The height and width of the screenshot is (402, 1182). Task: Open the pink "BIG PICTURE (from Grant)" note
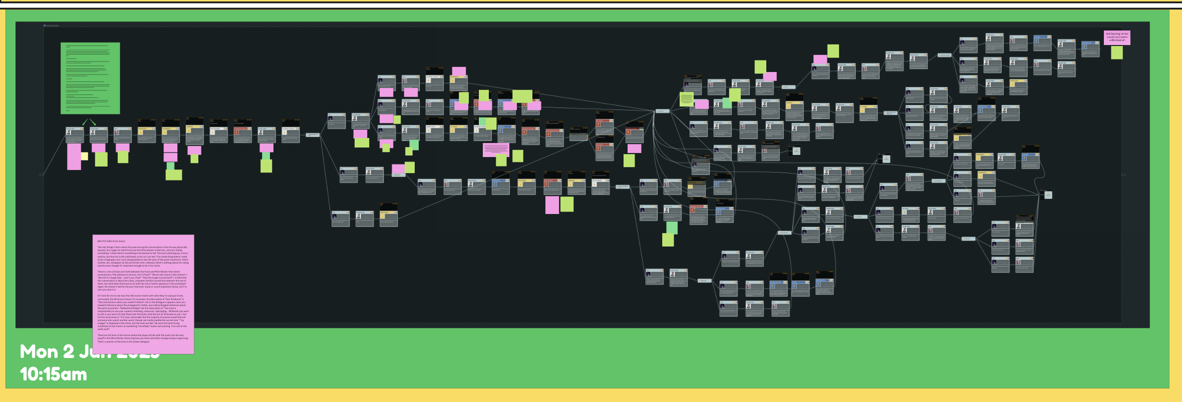pyautogui.click(x=143, y=294)
